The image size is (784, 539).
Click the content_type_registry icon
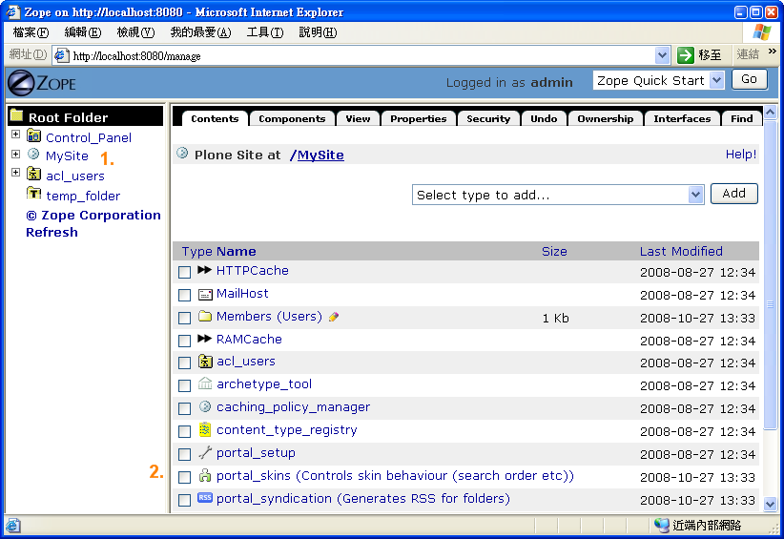click(x=205, y=429)
